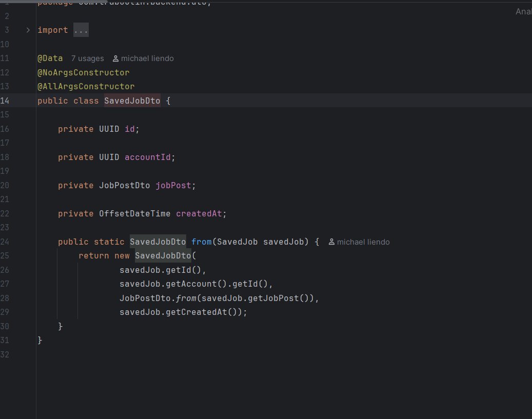Click closing brace on line 31
Screen dimensions: 532x419
point(40,341)
